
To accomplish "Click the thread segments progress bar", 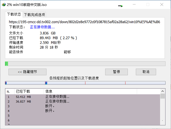I will point(85,83).
